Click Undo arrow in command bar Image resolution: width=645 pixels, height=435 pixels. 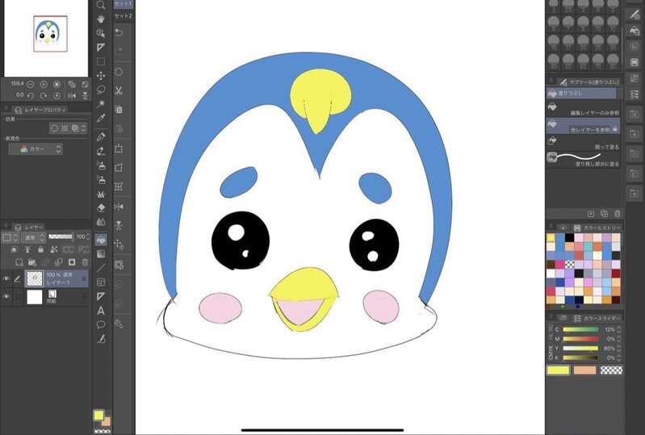[x=119, y=32]
